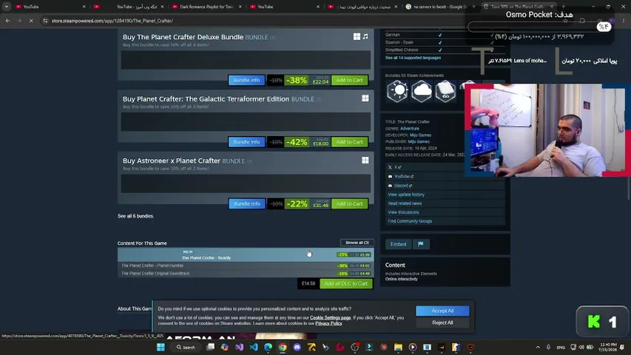Click Add all DLC to Cart

[346, 284]
